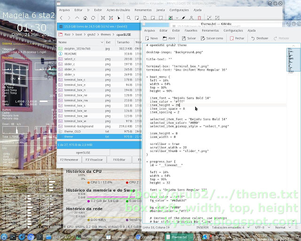Click the synchronize directories icon in Krusader

click(x=145, y=18)
